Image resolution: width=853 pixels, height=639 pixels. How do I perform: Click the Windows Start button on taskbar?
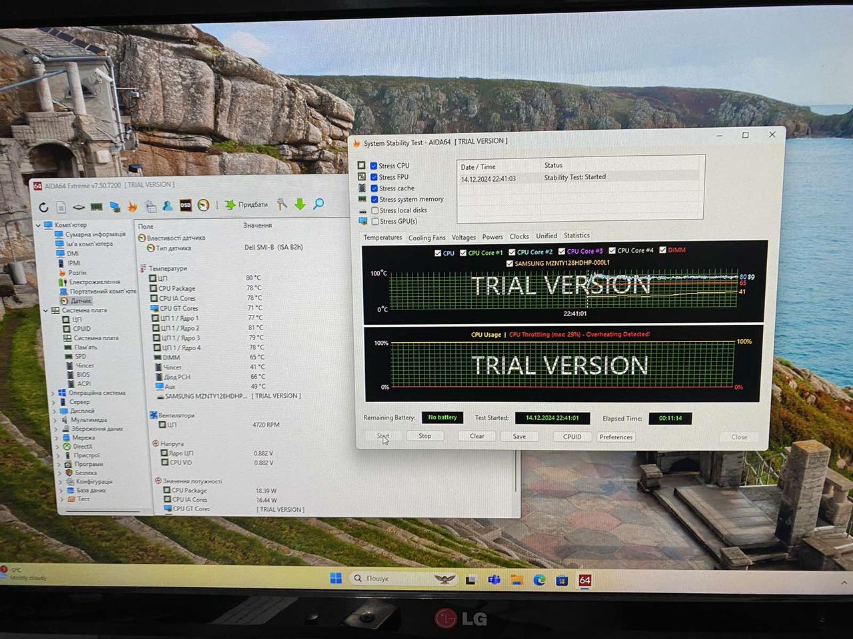336,578
